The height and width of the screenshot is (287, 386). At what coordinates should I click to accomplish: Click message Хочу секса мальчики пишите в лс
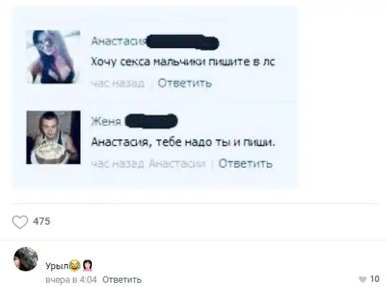pos(183,62)
